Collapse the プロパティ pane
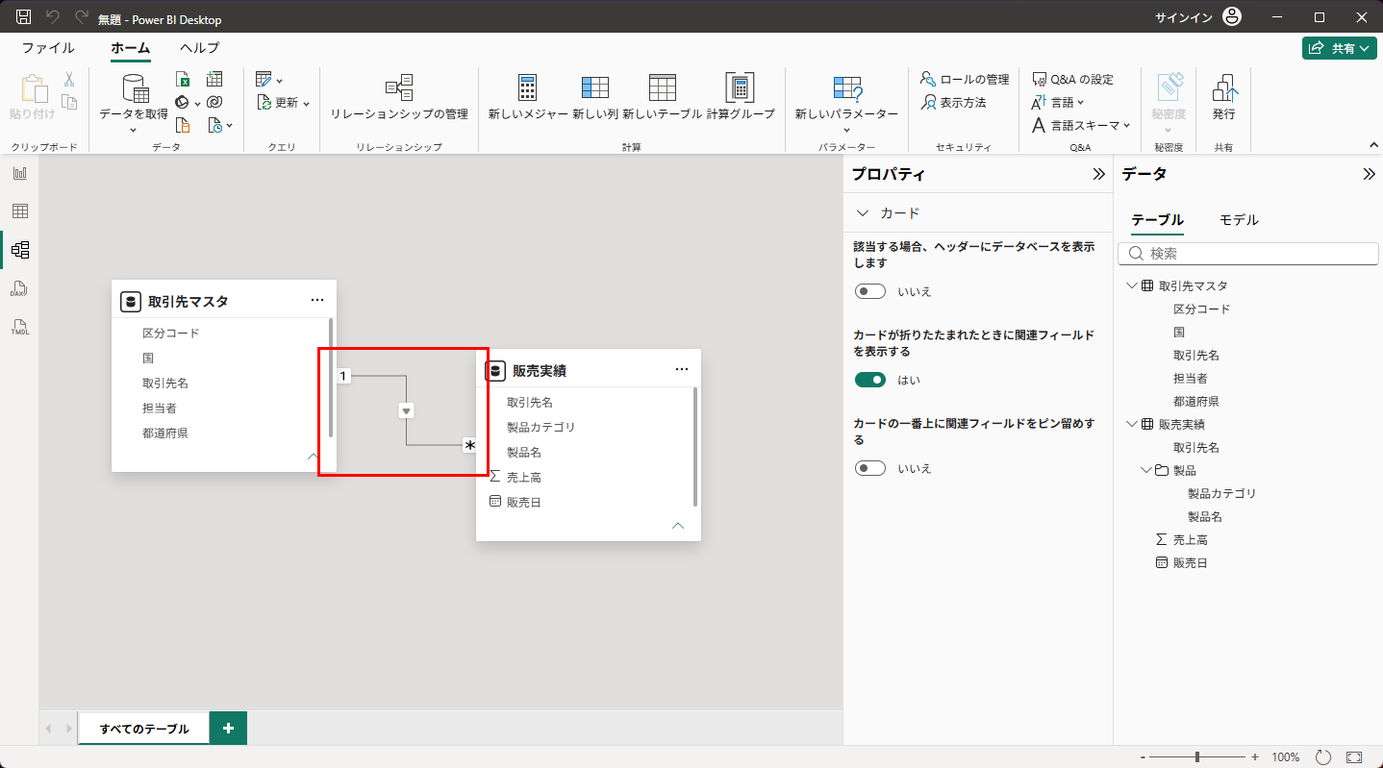The height and width of the screenshot is (768, 1383). (1098, 174)
